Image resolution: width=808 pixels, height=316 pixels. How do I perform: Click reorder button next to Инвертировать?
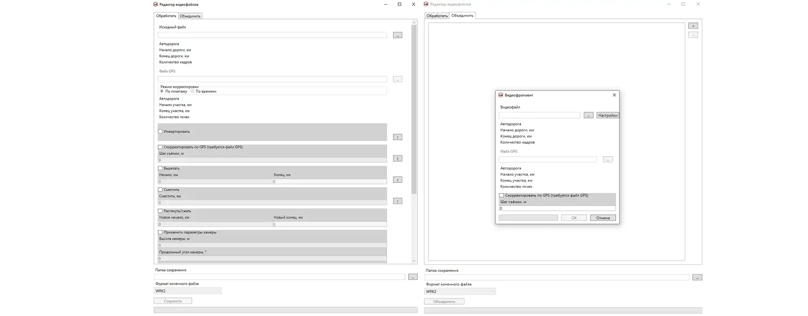click(397, 137)
